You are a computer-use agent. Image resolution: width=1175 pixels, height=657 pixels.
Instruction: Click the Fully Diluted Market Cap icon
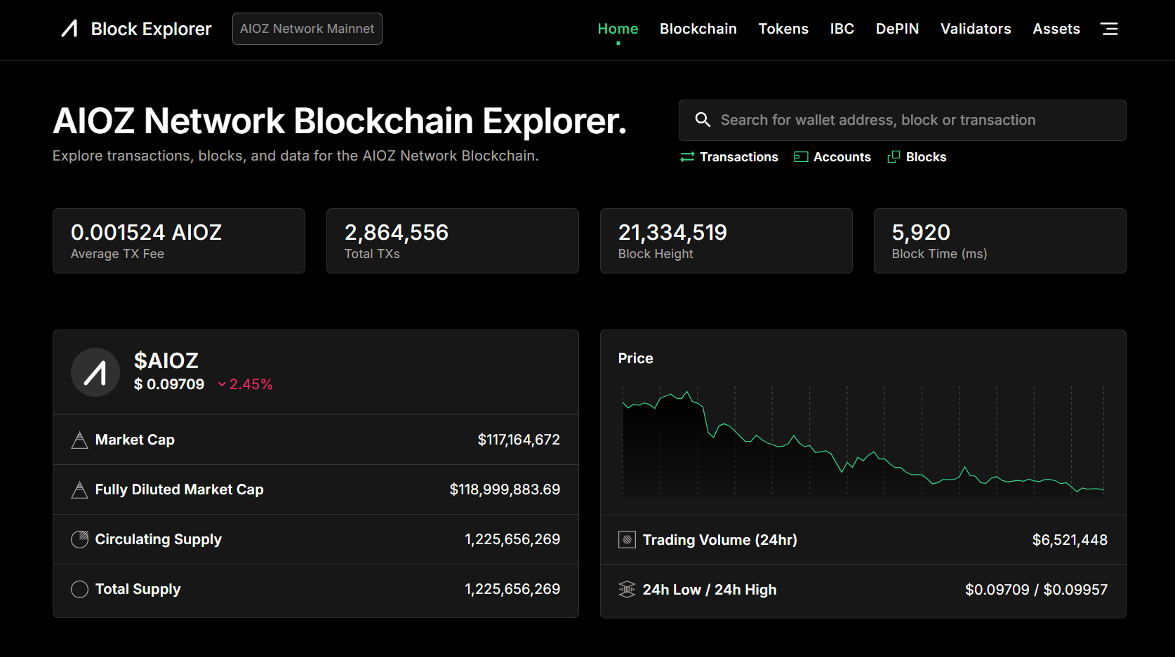79,489
